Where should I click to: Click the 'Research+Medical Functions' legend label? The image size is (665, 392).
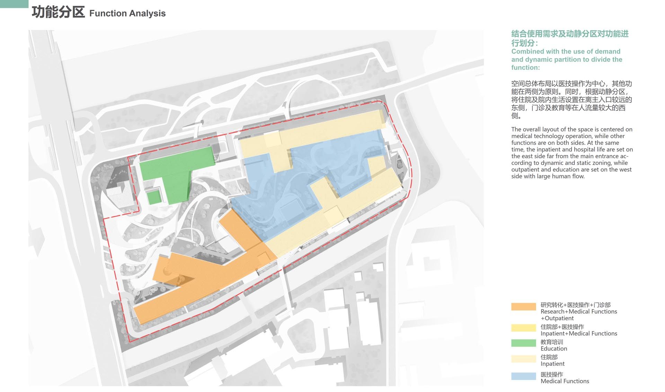[x=579, y=311]
